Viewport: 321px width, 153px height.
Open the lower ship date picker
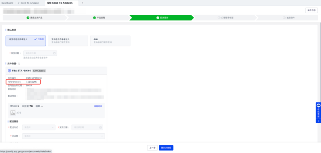(x=87, y=127)
